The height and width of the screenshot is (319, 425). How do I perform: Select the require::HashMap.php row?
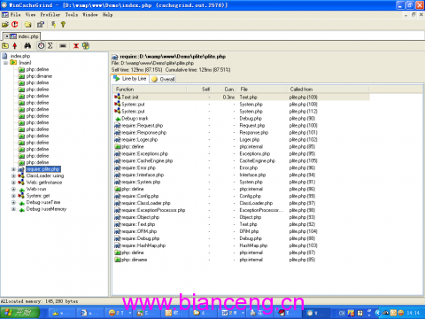(x=242, y=245)
